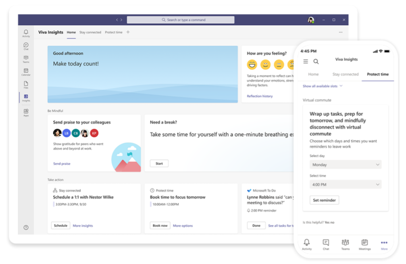Open Calendar in the sidebar

coord(26,72)
